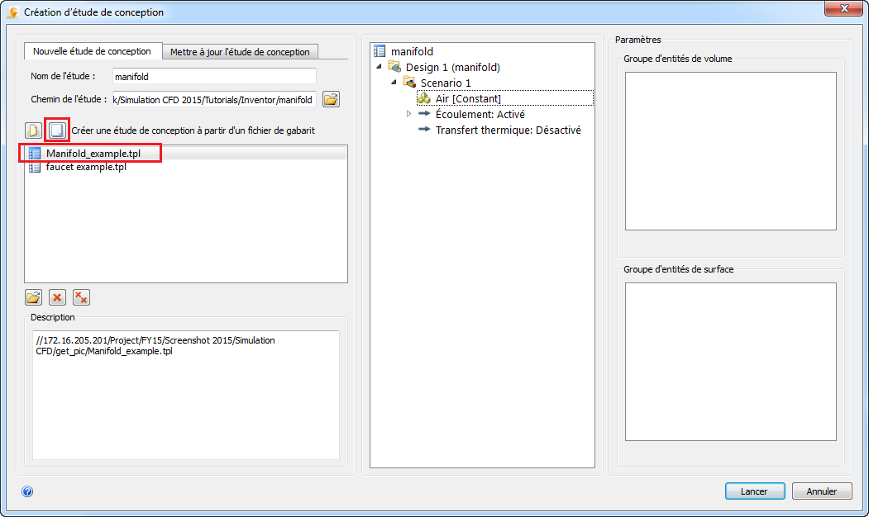Click the open template file folder icon
869x517 pixels.
point(33,298)
